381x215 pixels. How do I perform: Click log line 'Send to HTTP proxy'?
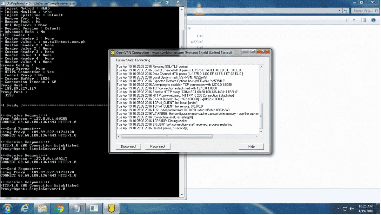pos(177,92)
